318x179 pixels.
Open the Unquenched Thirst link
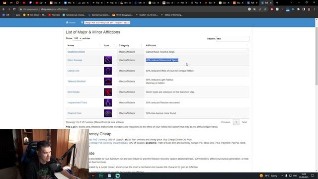[78, 103]
